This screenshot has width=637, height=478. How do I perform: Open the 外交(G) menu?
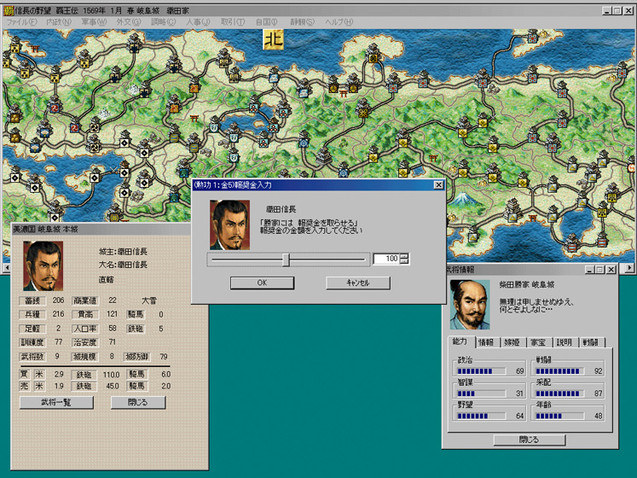tap(129, 22)
